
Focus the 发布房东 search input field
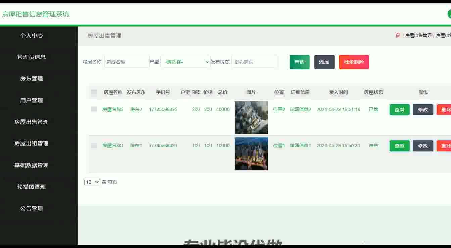254,62
